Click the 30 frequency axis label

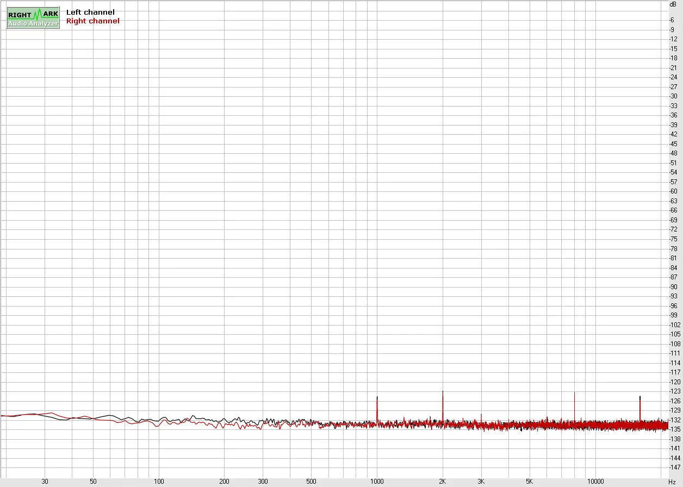(x=45, y=482)
